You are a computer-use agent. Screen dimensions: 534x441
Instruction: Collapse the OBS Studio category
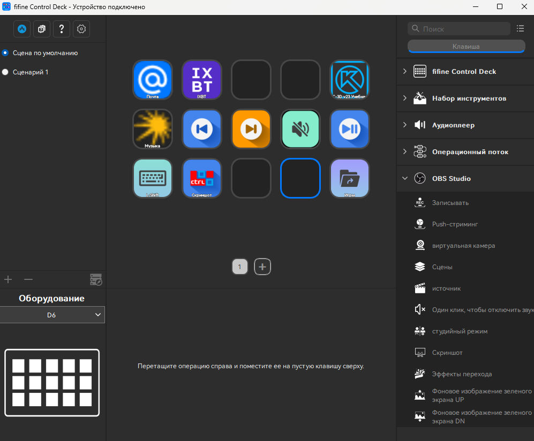tap(405, 179)
